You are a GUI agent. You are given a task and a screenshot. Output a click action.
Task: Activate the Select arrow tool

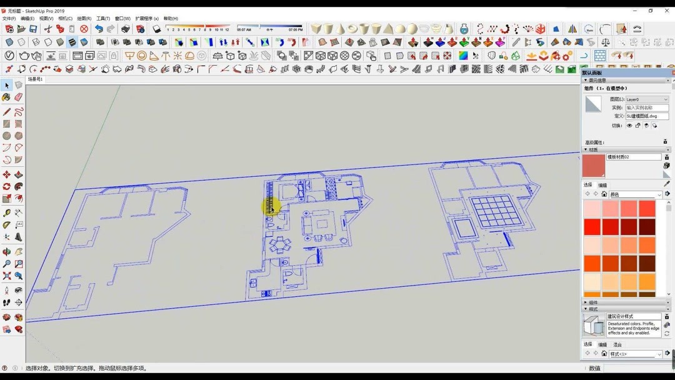(7, 86)
